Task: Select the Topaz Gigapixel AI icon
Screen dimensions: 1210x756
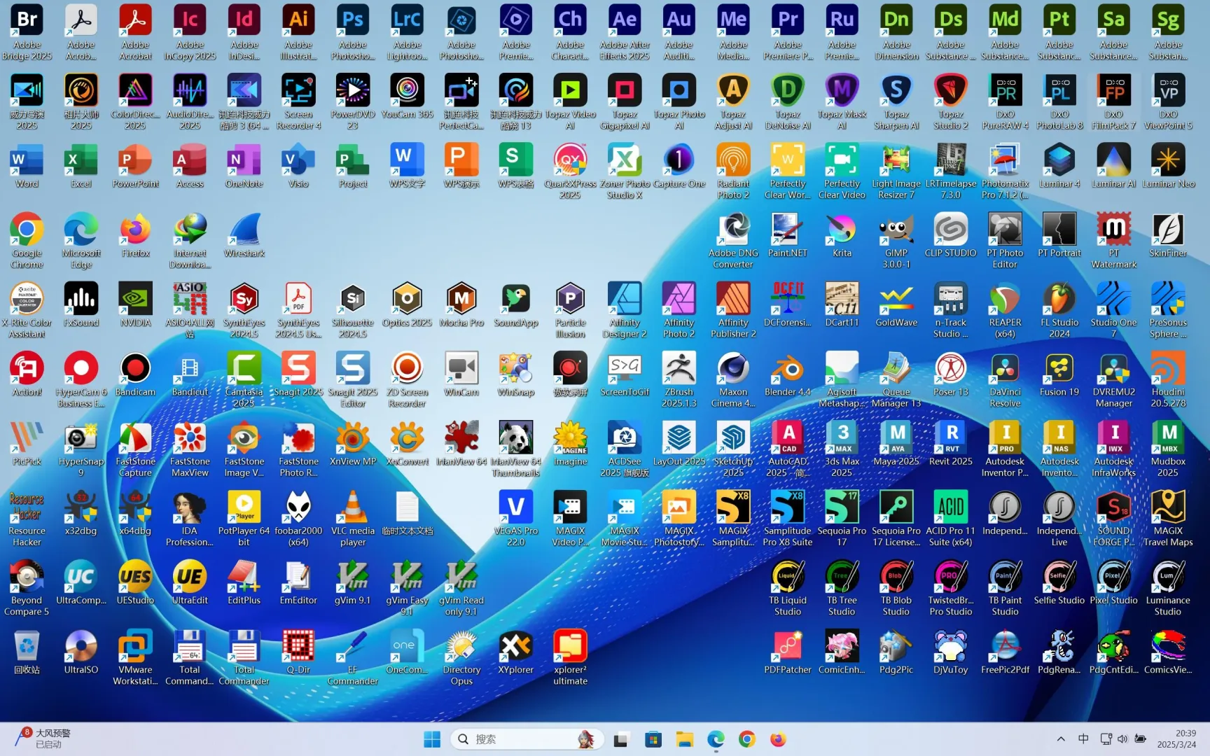Action: (625, 101)
